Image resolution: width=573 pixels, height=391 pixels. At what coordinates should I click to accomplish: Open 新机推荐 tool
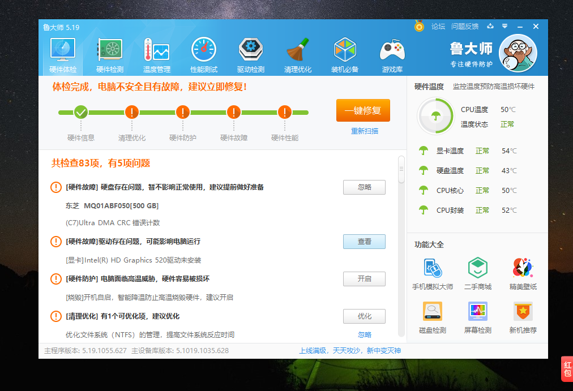[x=523, y=317]
